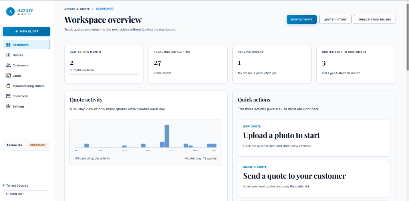Select the PENDING ORDERS card
Image resolution: width=409 pixels, height=201 pixels.
click(x=272, y=64)
